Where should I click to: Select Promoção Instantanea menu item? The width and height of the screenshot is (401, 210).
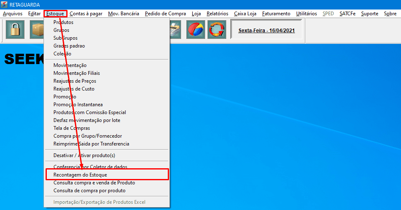pos(78,105)
